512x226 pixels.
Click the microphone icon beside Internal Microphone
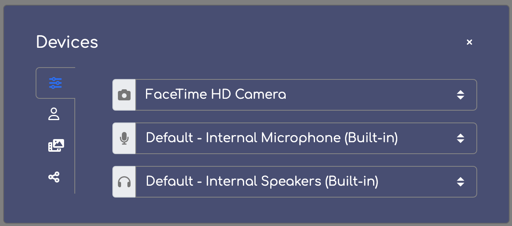(124, 138)
